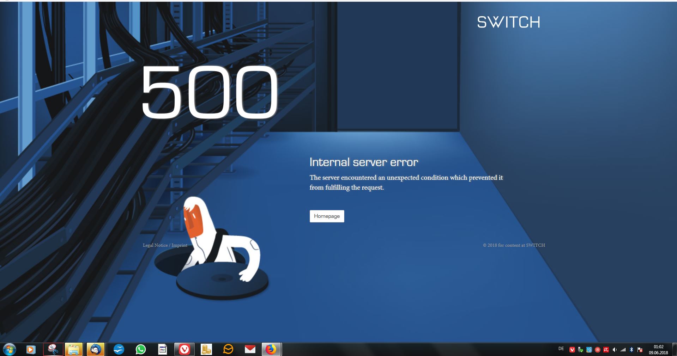This screenshot has height=356, width=677.
Task: Open the Action Center flag icon
Action: point(640,350)
